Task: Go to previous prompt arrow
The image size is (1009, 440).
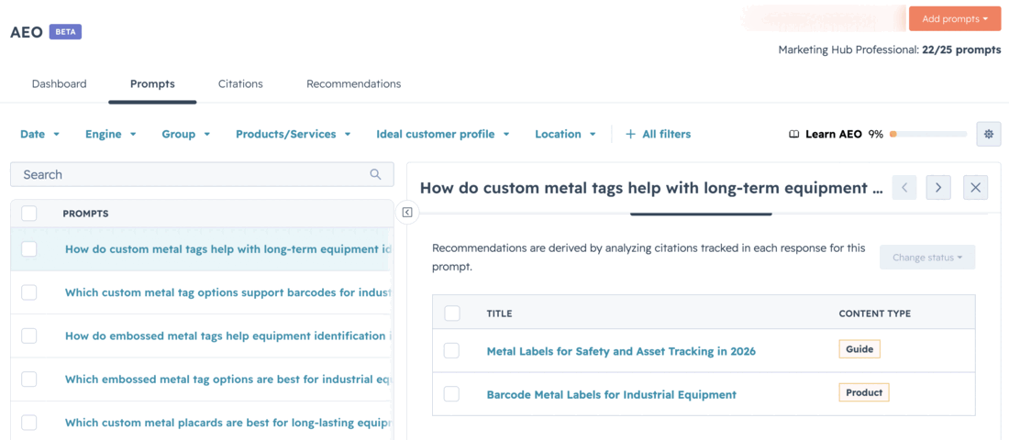Action: pos(904,187)
